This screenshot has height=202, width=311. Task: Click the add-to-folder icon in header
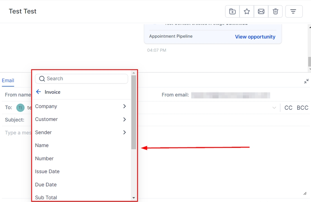232,11
